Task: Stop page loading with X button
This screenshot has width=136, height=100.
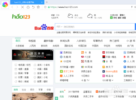Action: pos(23,7)
